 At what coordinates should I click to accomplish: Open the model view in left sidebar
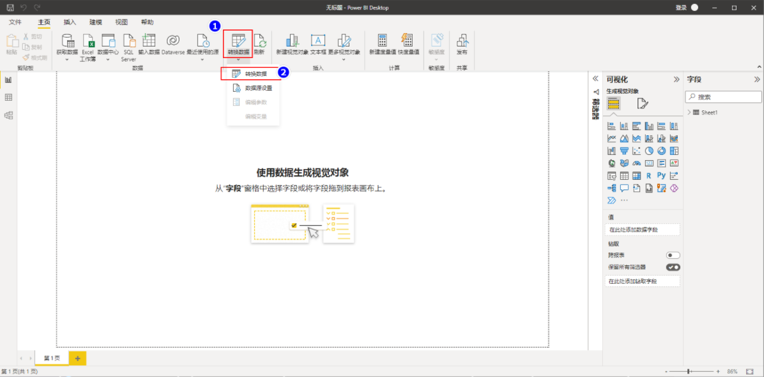[x=8, y=115]
